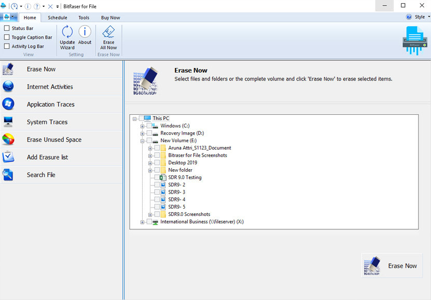The height and width of the screenshot is (300, 431).
Task: Tick the SDR9- 3 file checkbox
Action: coord(157,192)
